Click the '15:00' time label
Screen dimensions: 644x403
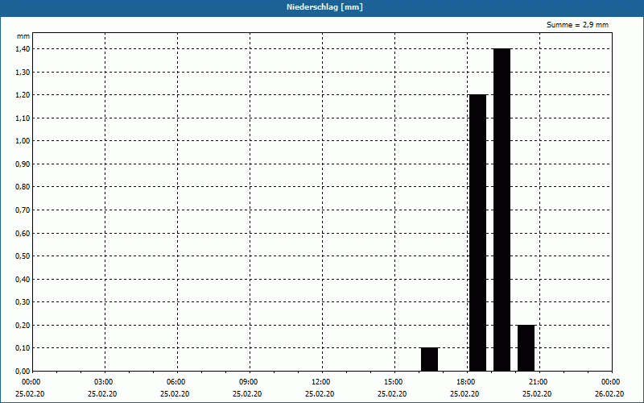tap(393, 382)
